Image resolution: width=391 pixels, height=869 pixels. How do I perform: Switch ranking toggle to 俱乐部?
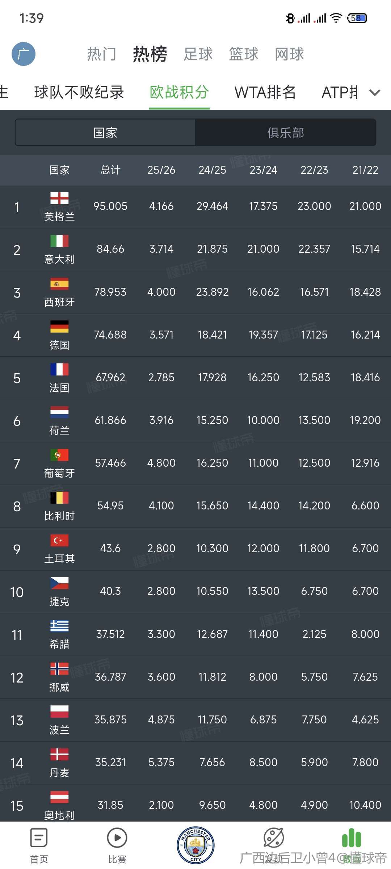(285, 133)
